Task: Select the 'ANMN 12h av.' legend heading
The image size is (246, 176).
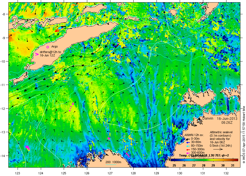Action: point(194,135)
